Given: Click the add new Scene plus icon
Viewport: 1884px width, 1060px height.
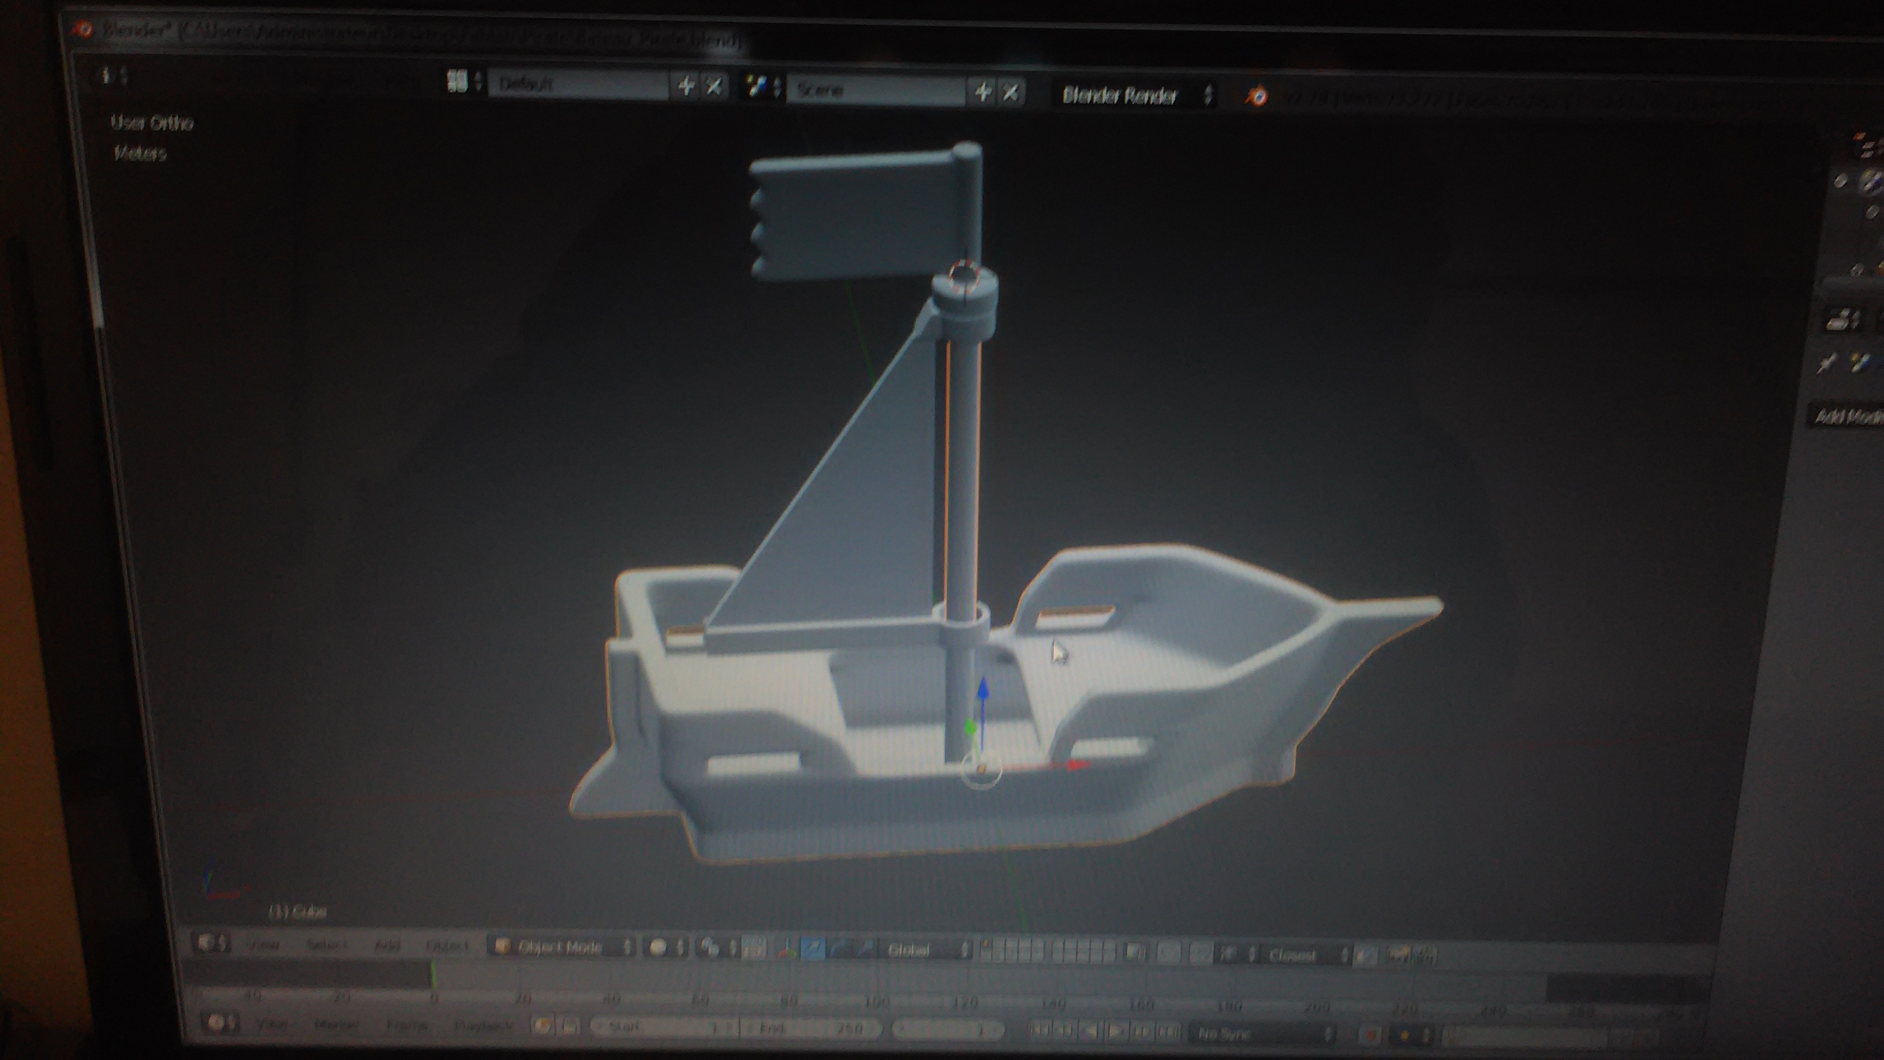Looking at the screenshot, I should (983, 92).
